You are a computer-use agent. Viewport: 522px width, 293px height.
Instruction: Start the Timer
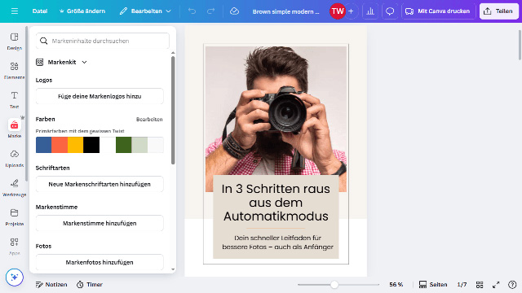click(90, 284)
